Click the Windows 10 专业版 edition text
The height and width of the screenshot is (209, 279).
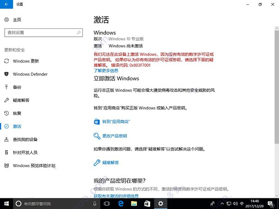click(126, 39)
